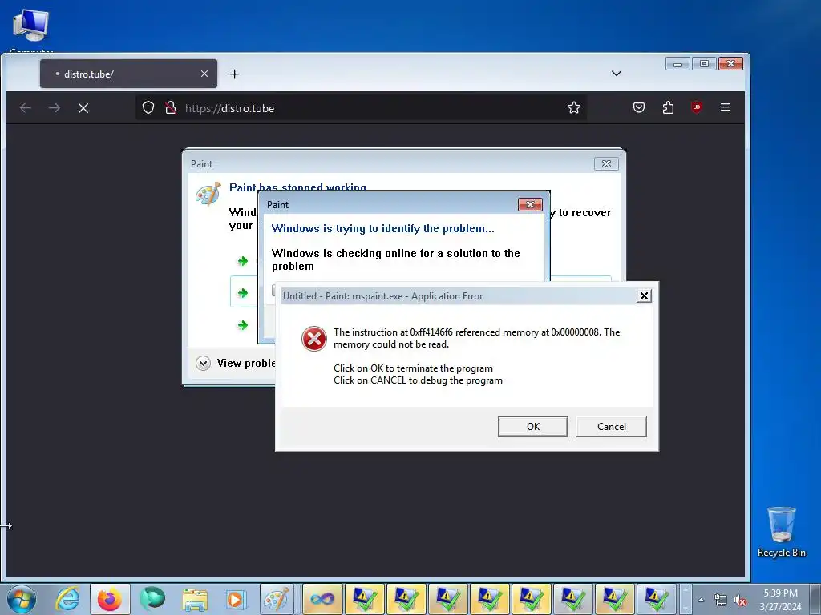Select the Recycle Bin desktop icon

[782, 533]
